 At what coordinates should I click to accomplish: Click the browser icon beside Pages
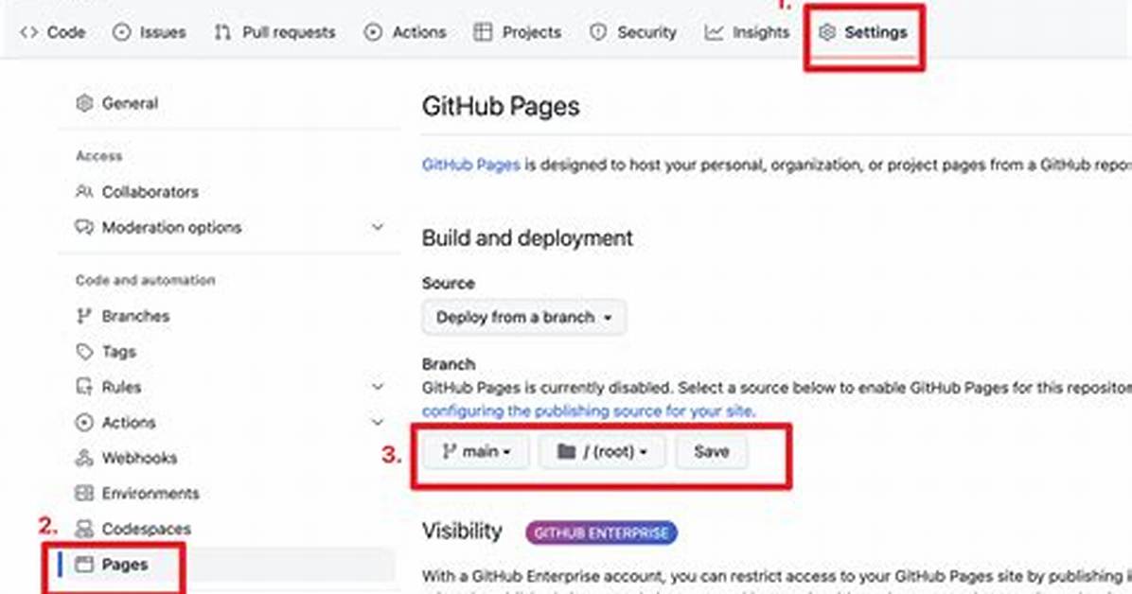pos(84,565)
